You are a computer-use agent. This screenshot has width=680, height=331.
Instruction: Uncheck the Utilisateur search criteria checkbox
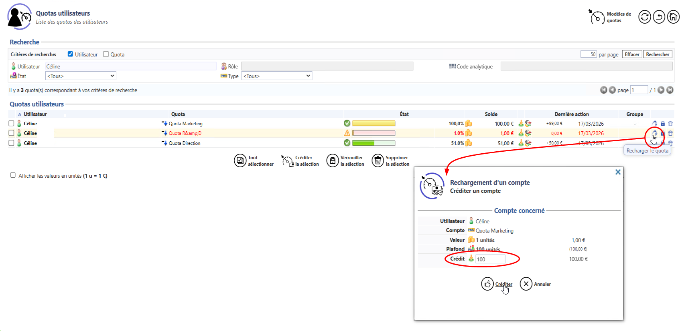(x=71, y=54)
